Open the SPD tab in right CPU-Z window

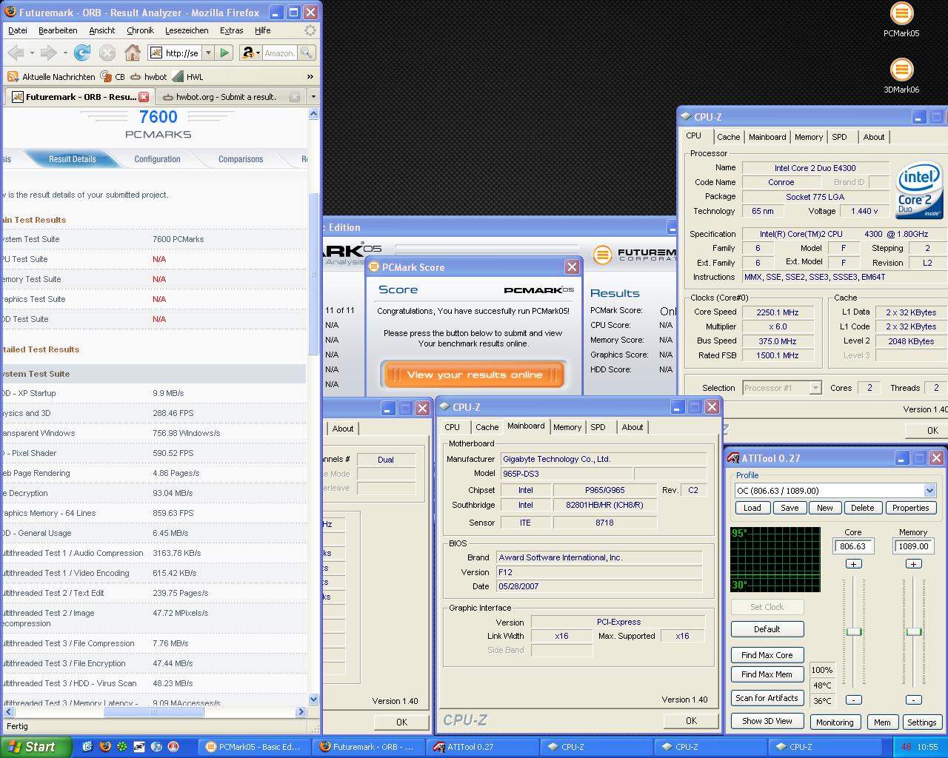click(x=839, y=137)
